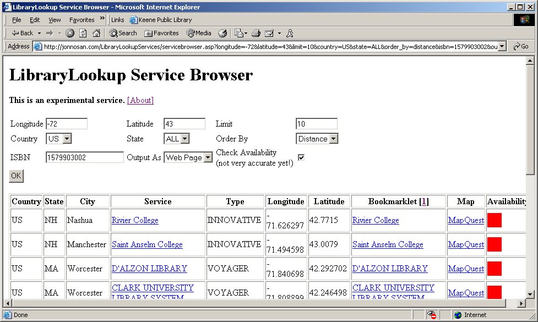538x322 pixels.
Task: Click the Bookmarklet header footnote 1 link
Action: coord(424,201)
